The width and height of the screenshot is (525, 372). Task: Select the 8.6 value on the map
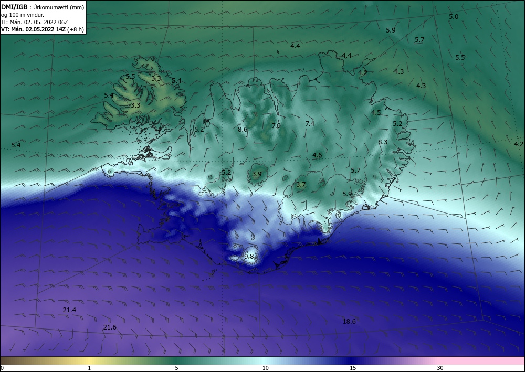coord(243,129)
